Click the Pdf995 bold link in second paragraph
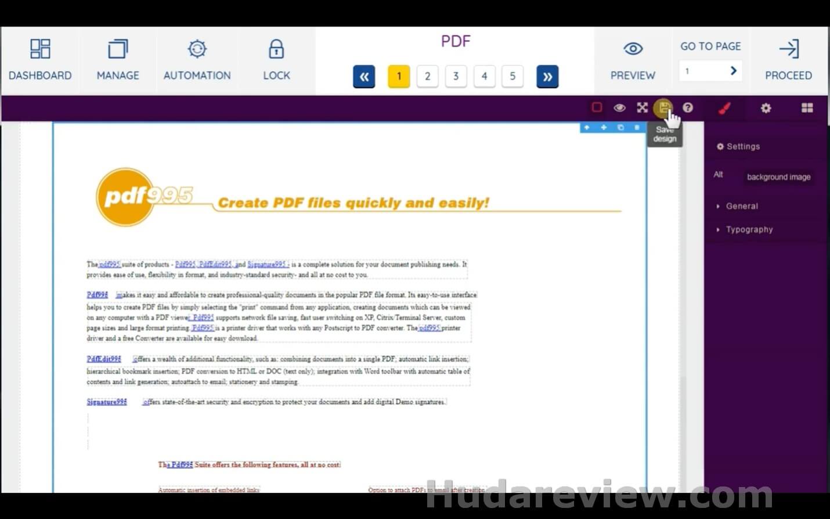Screen dimensions: 830x519 (98, 295)
